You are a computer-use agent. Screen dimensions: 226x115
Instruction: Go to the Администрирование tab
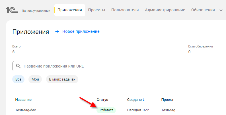(x=165, y=10)
